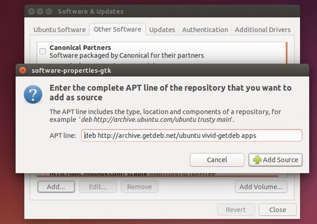The width and height of the screenshot is (317, 224).
Task: Click the software list vertical scrollbar
Action: click(286, 53)
